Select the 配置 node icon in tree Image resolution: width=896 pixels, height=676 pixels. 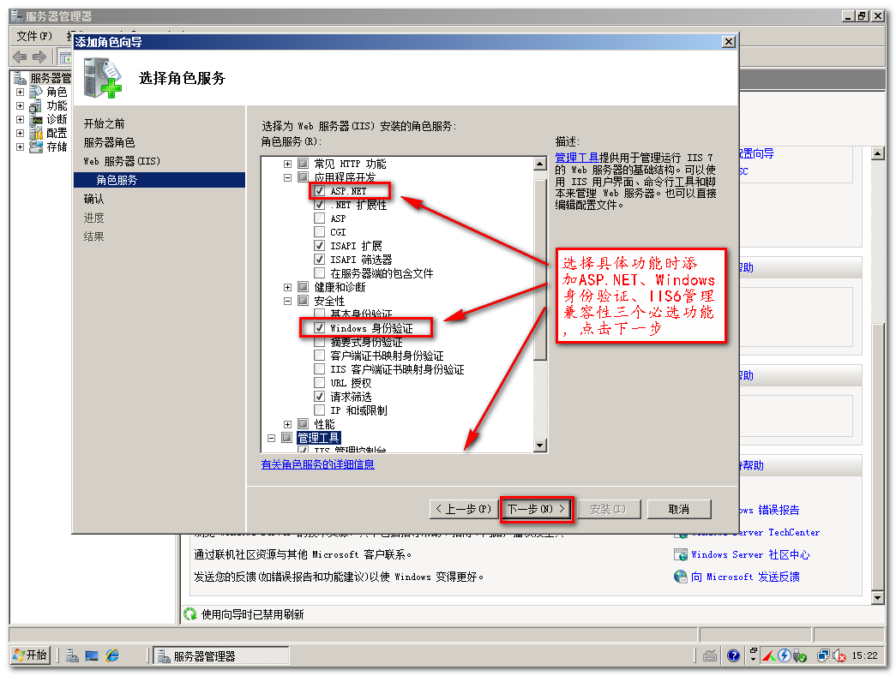36,133
